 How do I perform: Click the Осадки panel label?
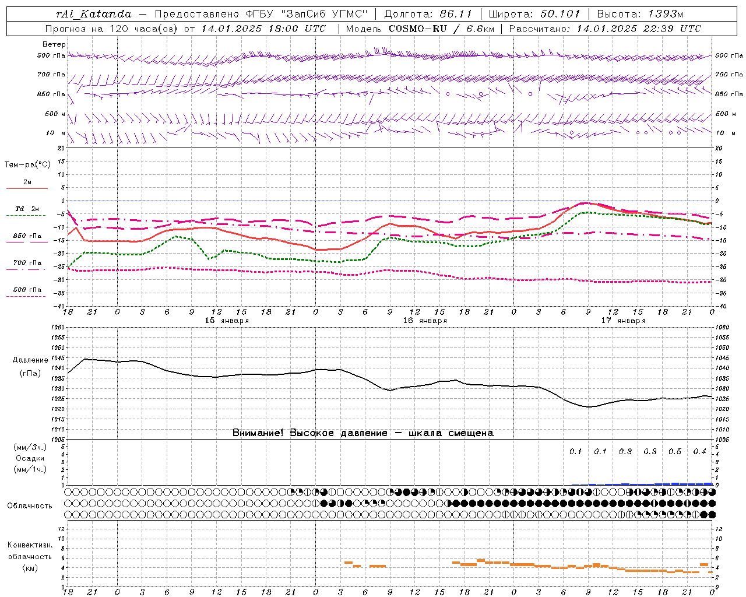(x=30, y=459)
